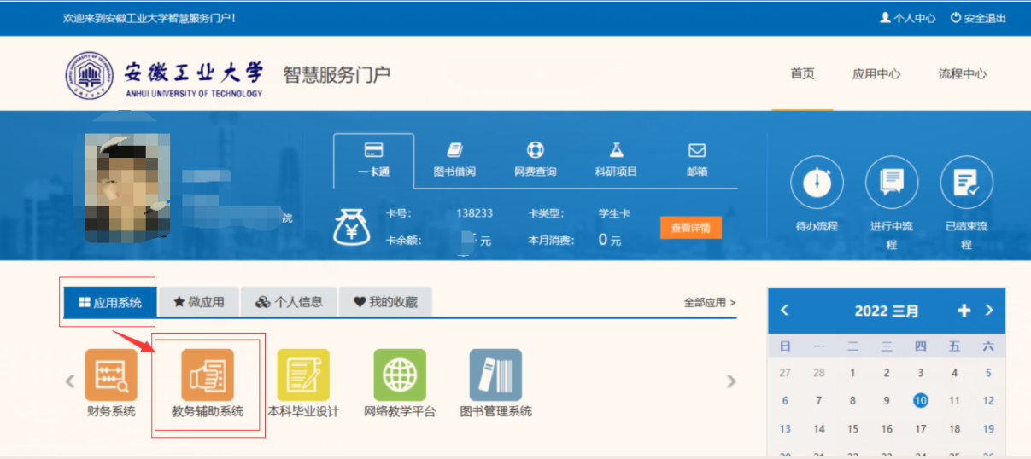Open the 教务辅助系统 app icon
This screenshot has height=459, width=1031.
[x=208, y=375]
